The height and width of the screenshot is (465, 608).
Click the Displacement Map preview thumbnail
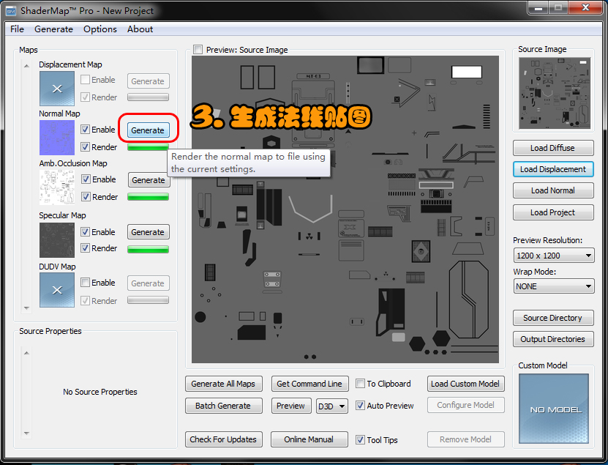[56, 88]
